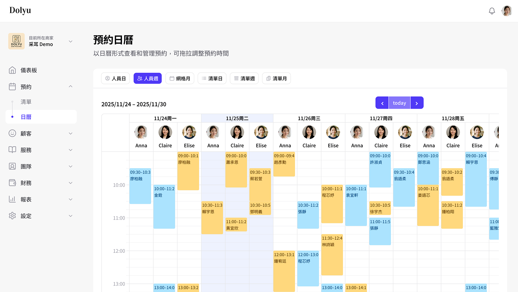
Task: Go to the next week
Action: [x=417, y=103]
